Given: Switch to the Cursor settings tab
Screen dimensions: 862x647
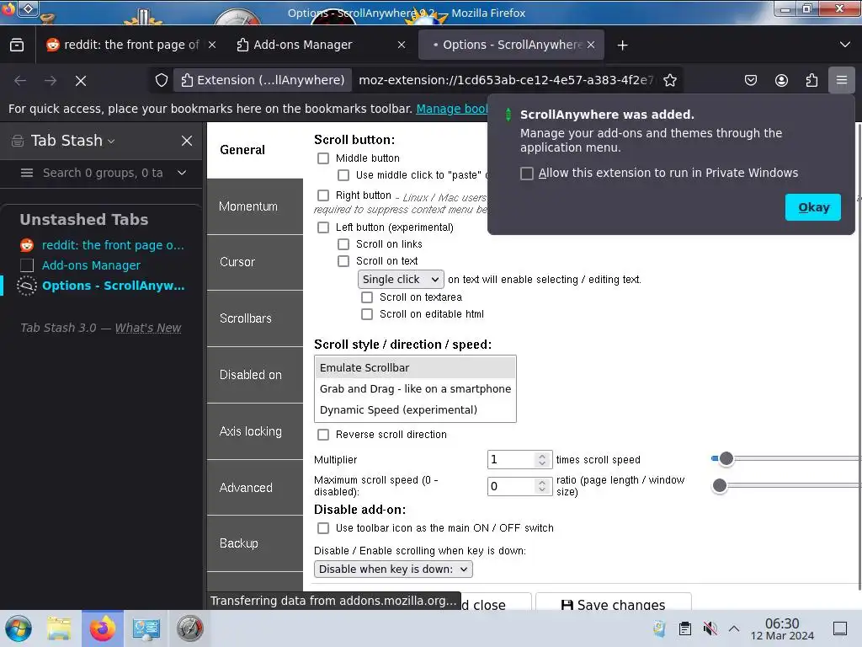Looking at the screenshot, I should click(x=255, y=263).
